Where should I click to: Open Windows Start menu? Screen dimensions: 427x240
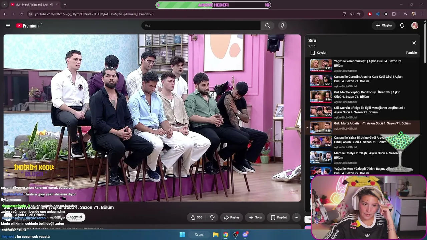[x=182, y=235]
